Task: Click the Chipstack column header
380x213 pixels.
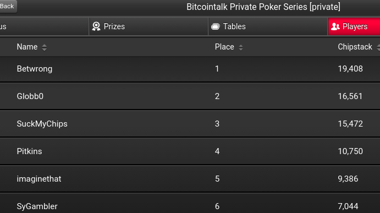Action: coord(355,47)
